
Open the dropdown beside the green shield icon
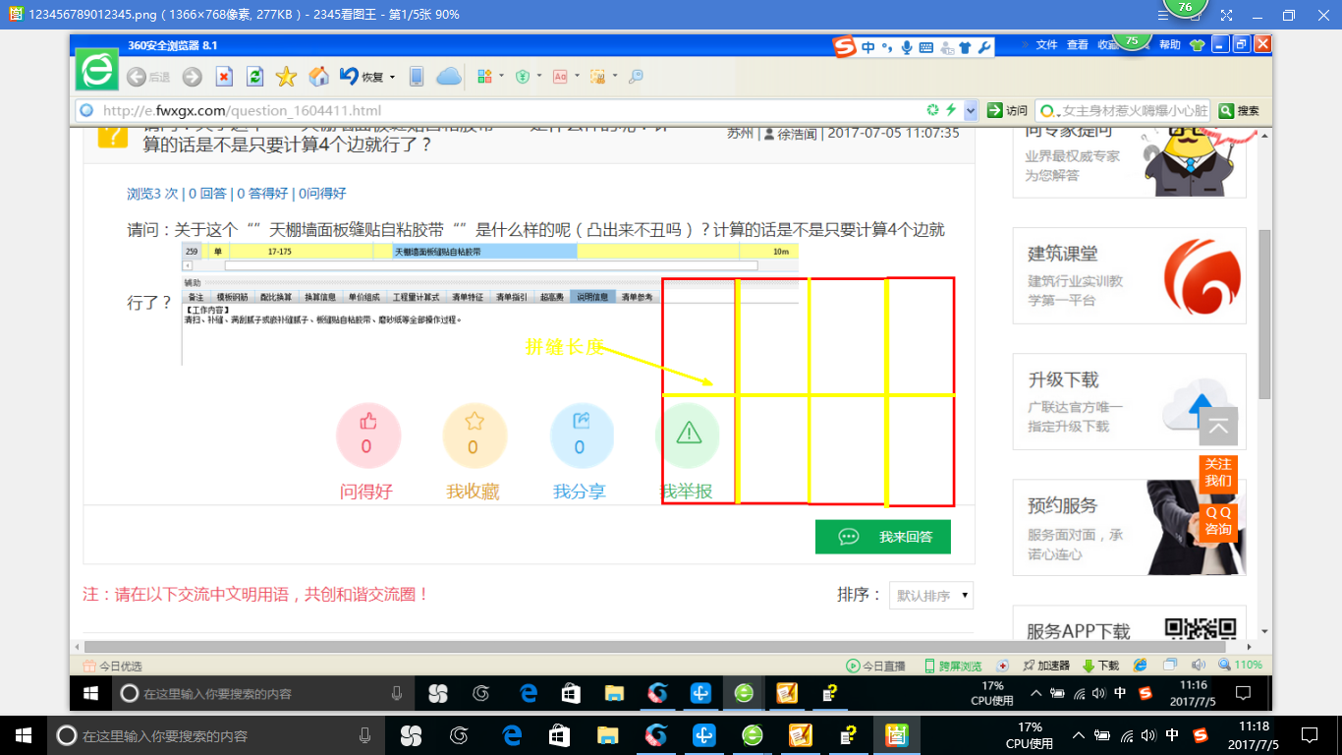539,77
